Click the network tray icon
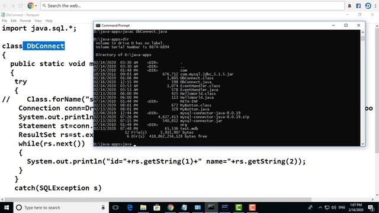Image resolution: width=379 pixels, height=213 pixels. point(327,208)
